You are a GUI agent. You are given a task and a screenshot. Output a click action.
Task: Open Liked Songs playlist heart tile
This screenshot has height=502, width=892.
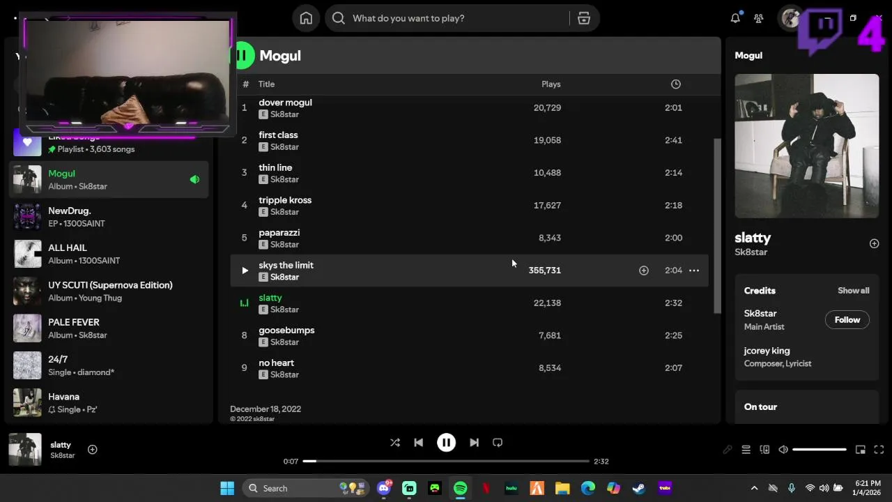click(27, 143)
